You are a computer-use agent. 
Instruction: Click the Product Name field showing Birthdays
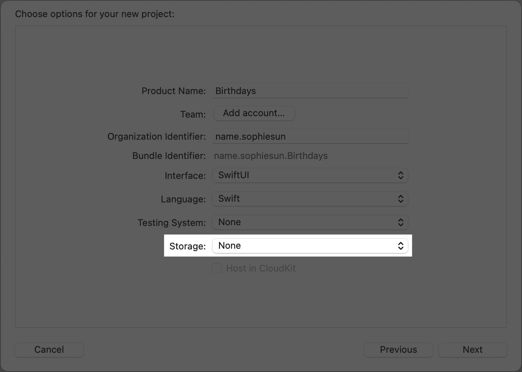[310, 91]
